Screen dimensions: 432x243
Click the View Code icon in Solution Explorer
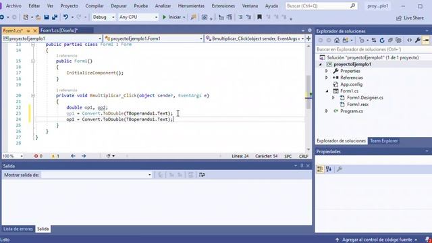pyautogui.click(x=410, y=40)
